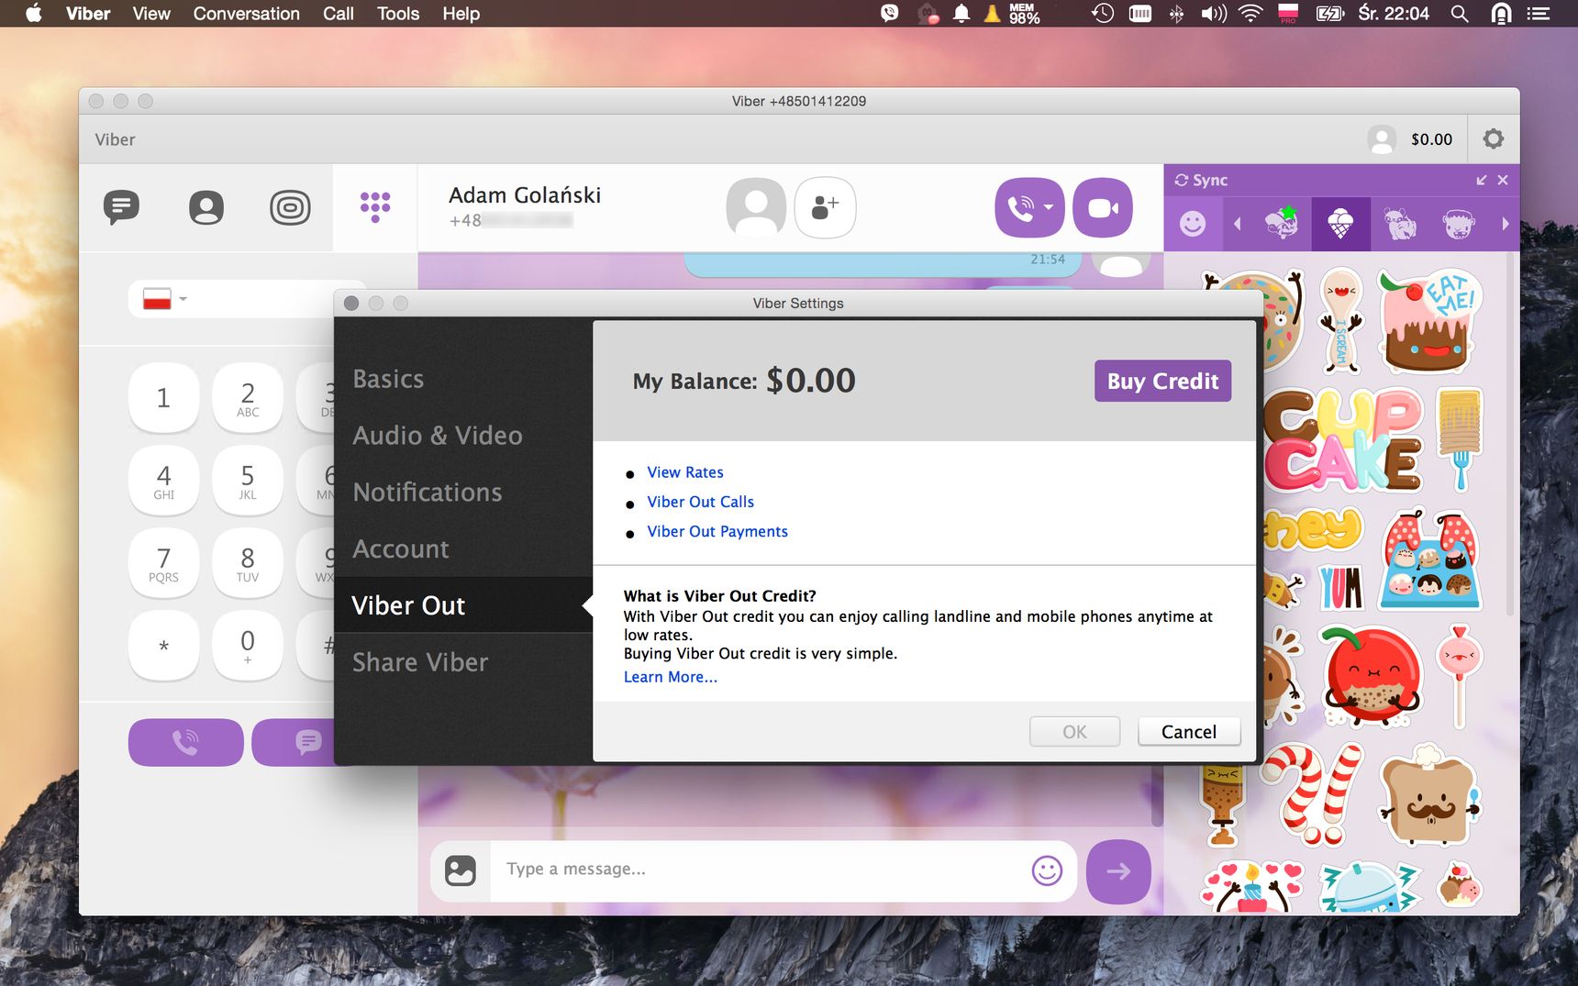
Task: Open the View menu
Action: [150, 14]
